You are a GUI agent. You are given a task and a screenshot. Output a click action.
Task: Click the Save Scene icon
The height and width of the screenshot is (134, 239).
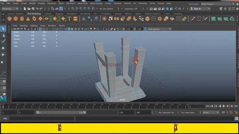click(33, 9)
